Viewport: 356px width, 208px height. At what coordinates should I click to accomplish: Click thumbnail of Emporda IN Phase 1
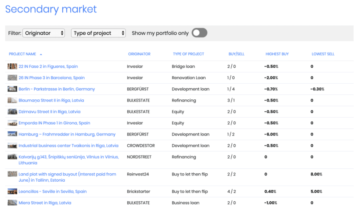coord(12,123)
